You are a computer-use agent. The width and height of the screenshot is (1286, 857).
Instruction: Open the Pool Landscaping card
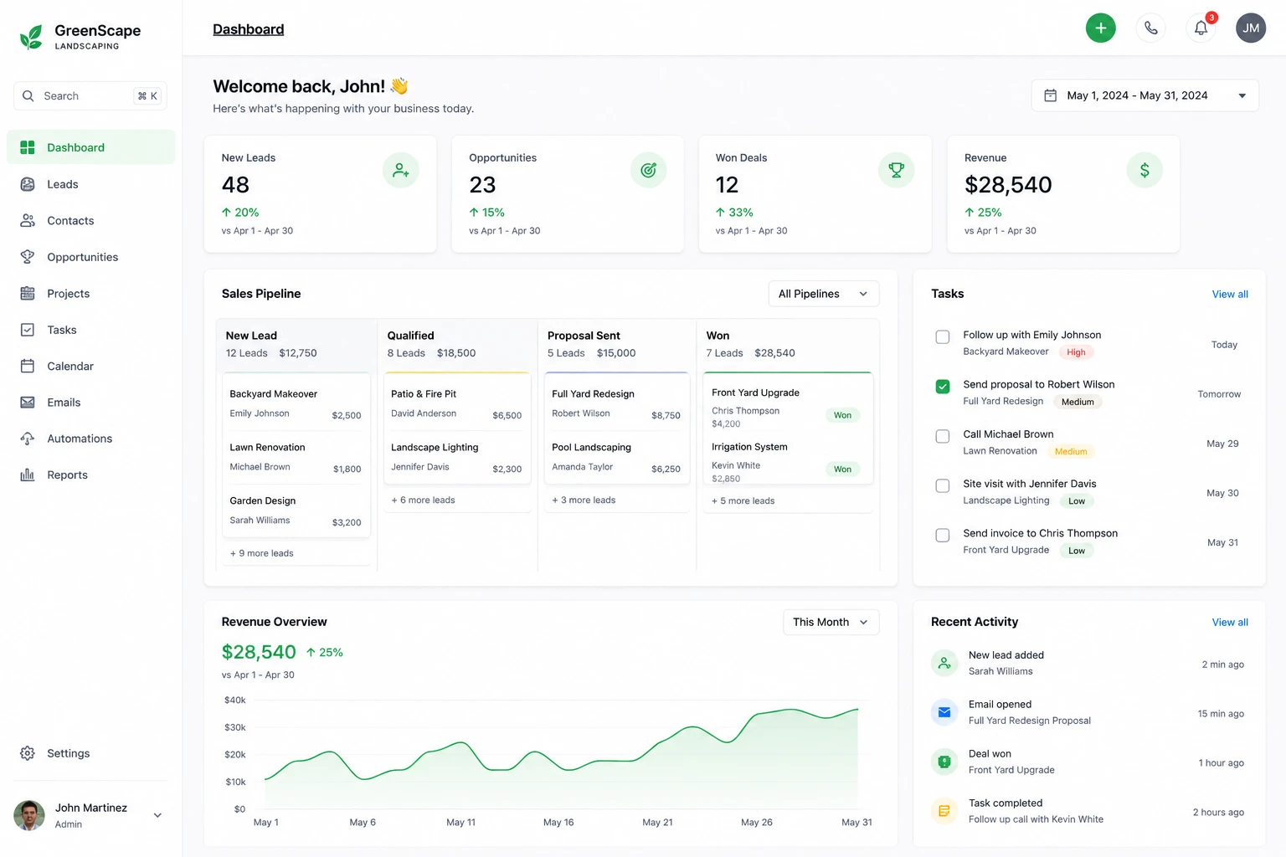click(617, 457)
